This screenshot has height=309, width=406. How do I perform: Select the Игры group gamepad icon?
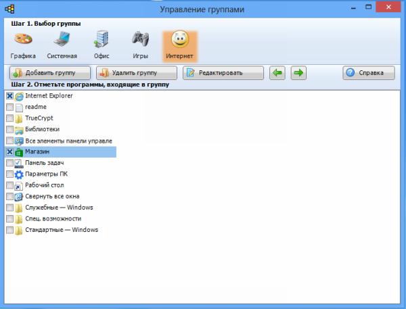(140, 39)
